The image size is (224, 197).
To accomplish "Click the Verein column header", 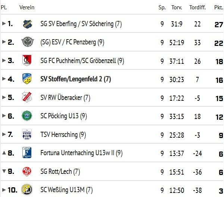I will pos(27,7).
